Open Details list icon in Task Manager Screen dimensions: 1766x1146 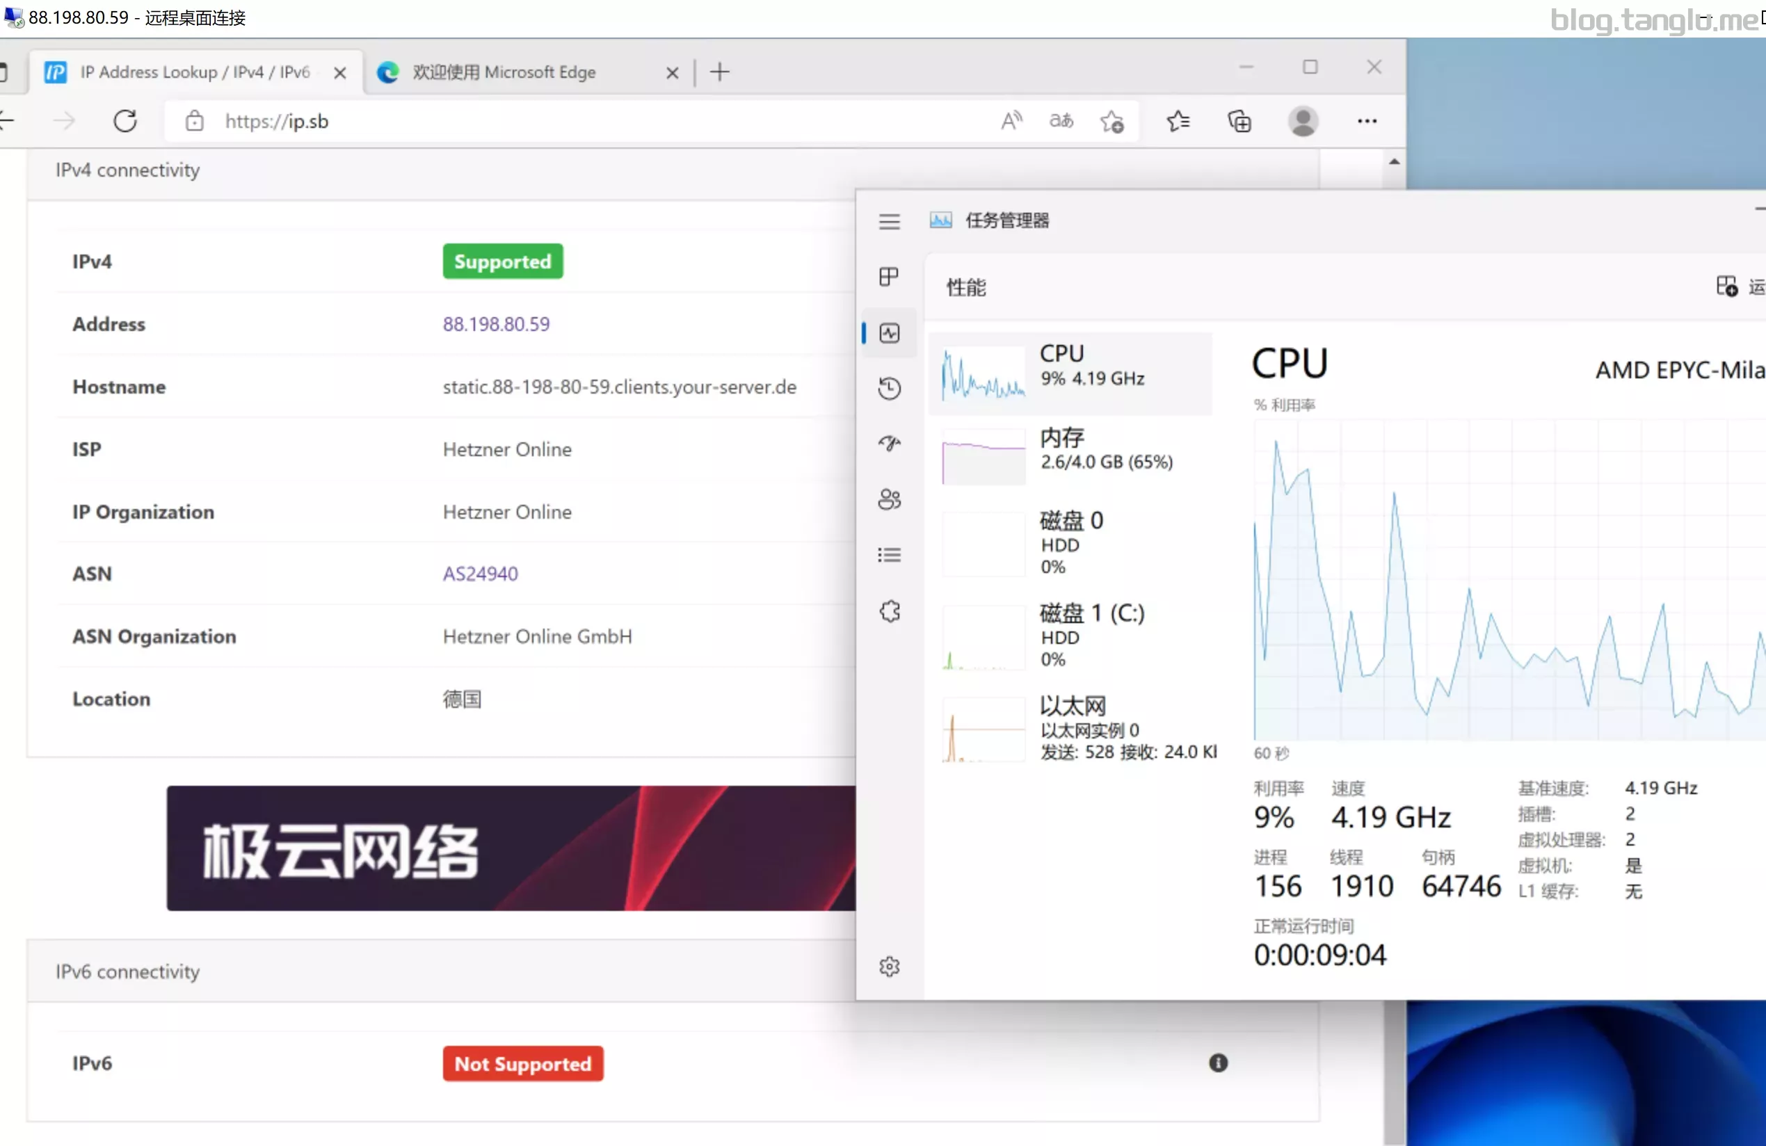pos(889,555)
